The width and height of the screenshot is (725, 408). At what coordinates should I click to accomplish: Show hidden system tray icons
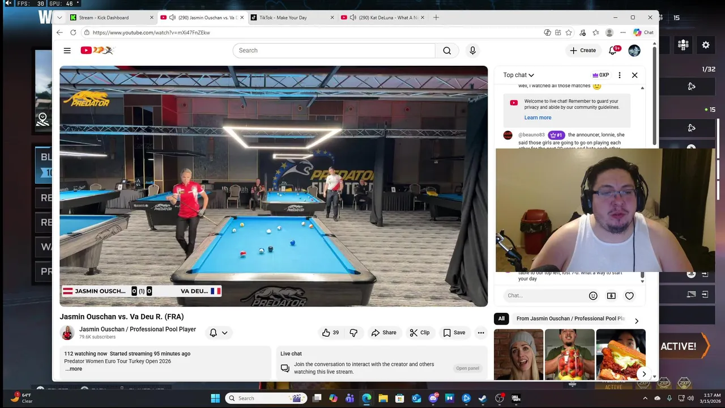[645, 398]
